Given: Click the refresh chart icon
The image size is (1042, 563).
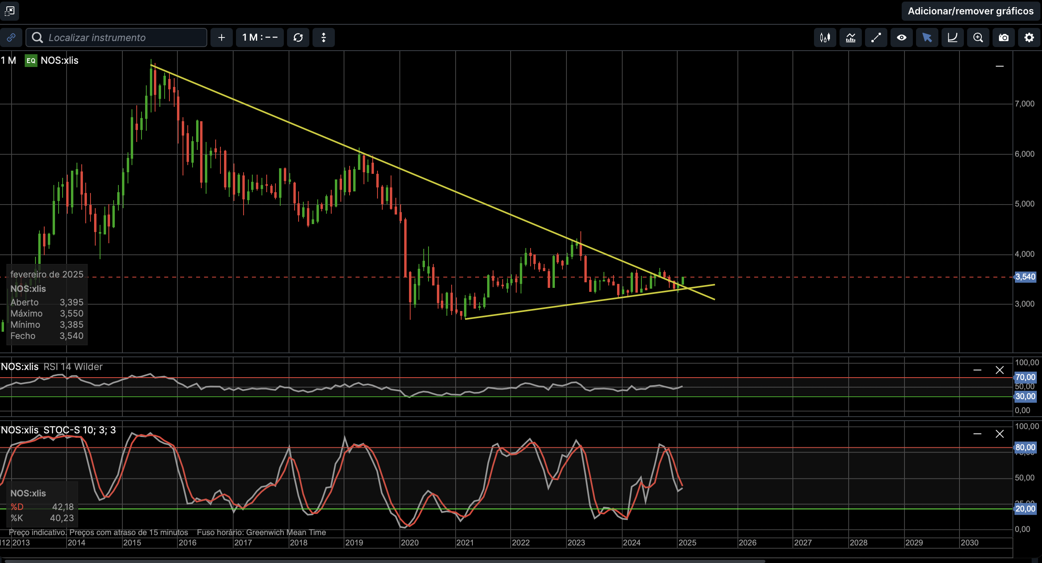Looking at the screenshot, I should 298,37.
